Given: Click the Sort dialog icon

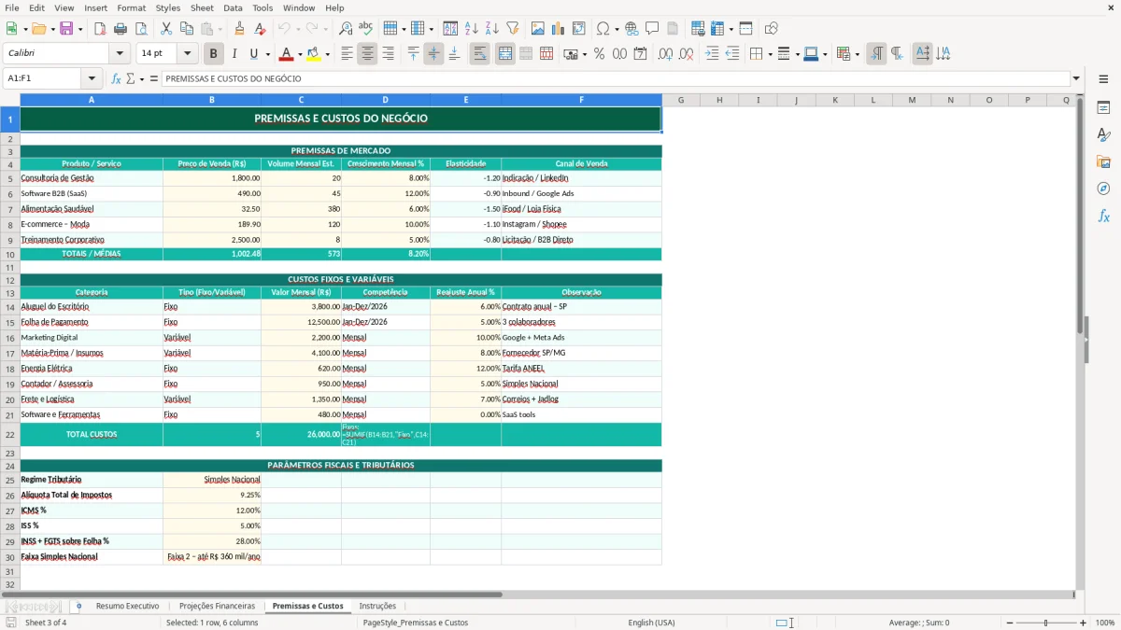Looking at the screenshot, I should point(450,29).
